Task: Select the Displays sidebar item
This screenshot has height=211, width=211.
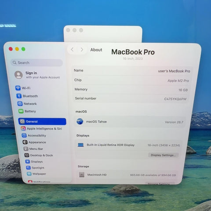Action: (34, 161)
